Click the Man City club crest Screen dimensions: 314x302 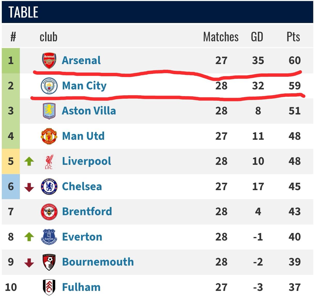coord(49,86)
